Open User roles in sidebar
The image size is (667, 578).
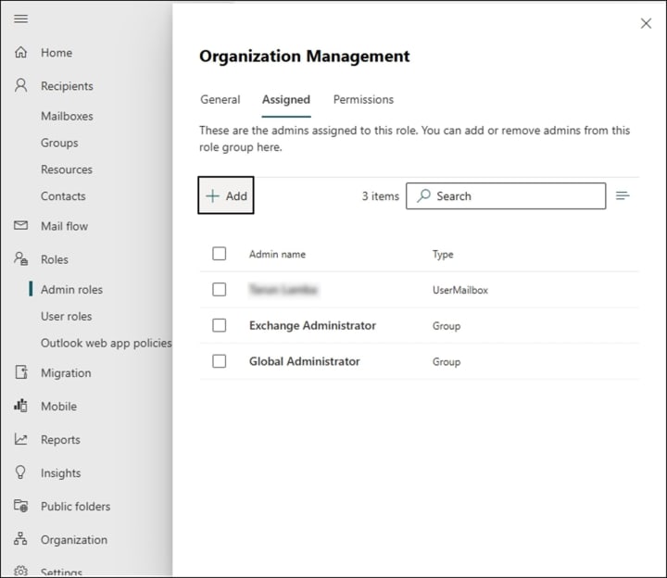coord(66,317)
